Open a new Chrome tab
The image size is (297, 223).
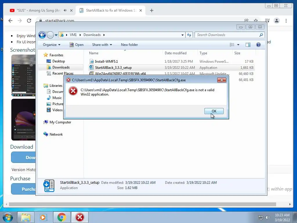click(151, 10)
